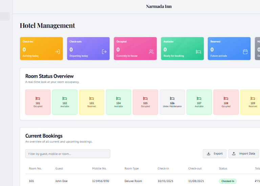Open the Reserved future arrivals card
Viewport: 260px width, 186px height.
point(229,48)
